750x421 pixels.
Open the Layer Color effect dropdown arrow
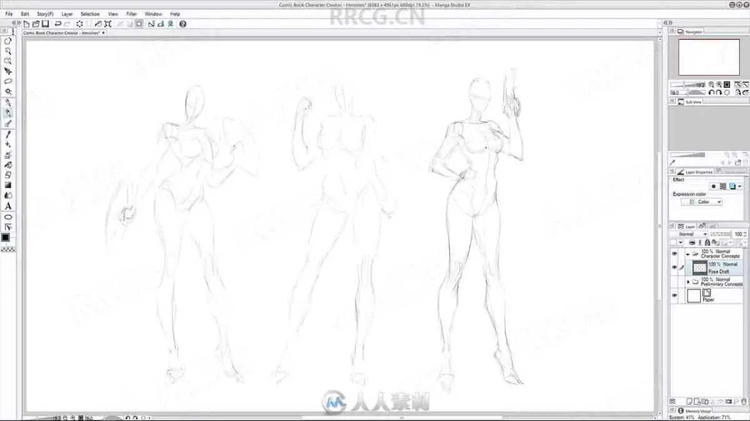point(740,186)
